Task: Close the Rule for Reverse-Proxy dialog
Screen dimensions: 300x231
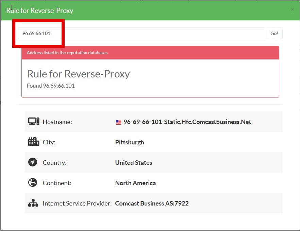Action: pyautogui.click(x=292, y=9)
